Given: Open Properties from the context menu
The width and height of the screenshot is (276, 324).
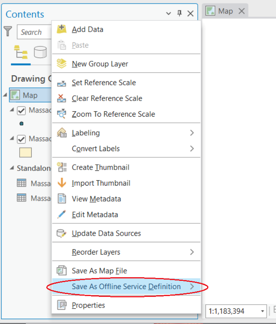Looking at the screenshot, I should point(88,305).
